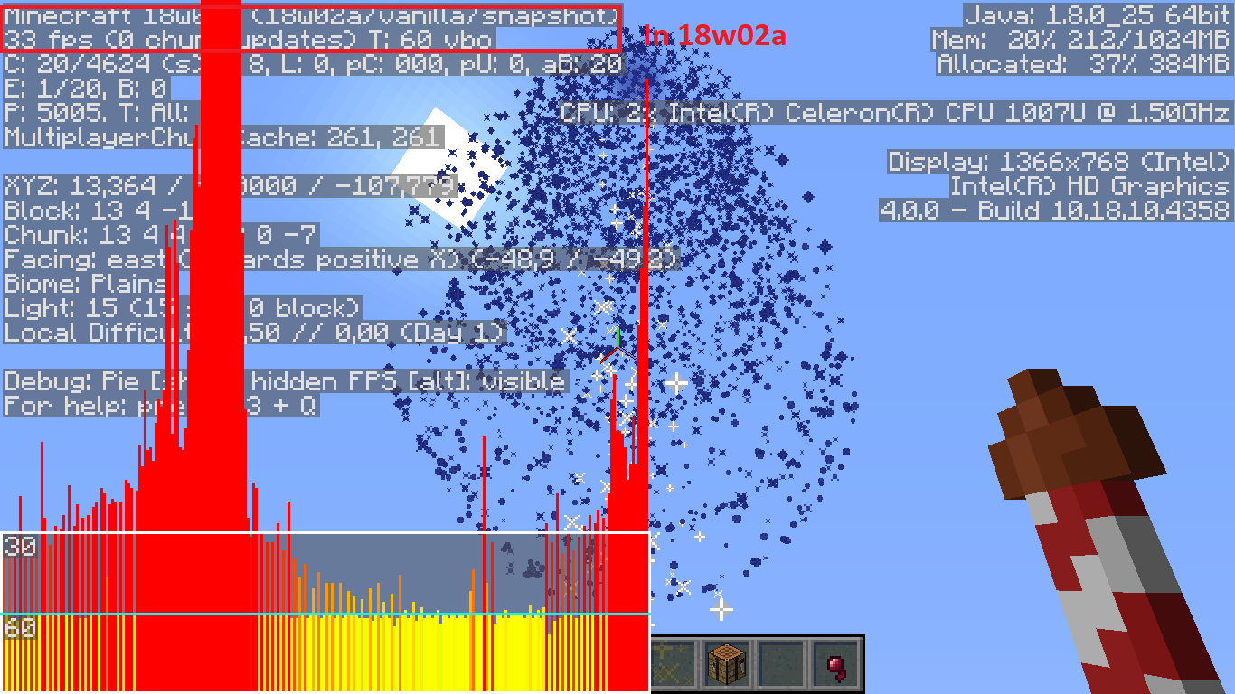Click the 'Debug: Pie' hint line

285,381
